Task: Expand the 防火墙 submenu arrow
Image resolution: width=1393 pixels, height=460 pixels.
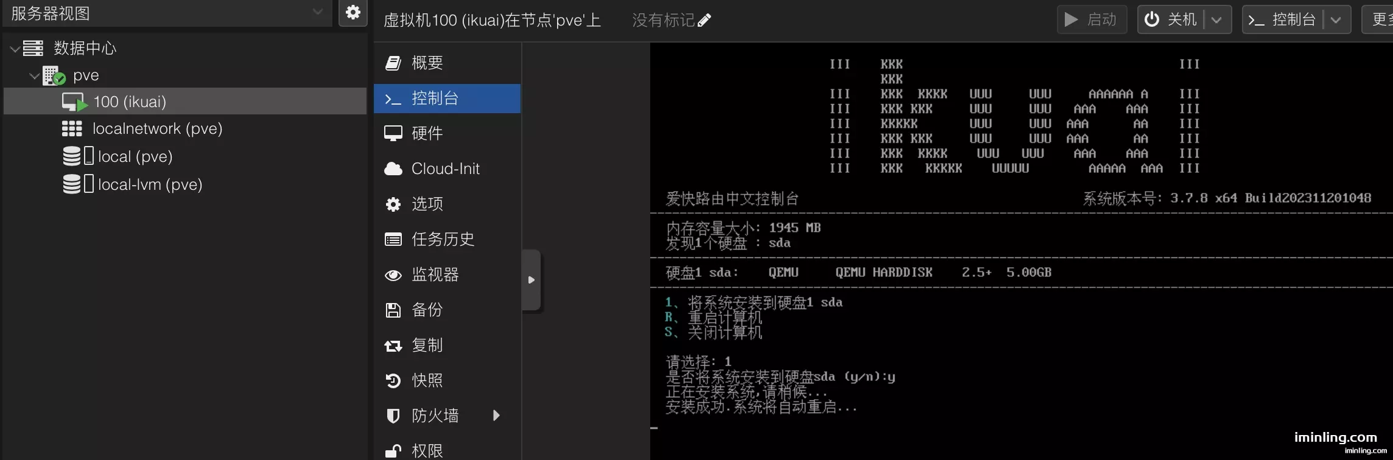Action: coord(496,416)
